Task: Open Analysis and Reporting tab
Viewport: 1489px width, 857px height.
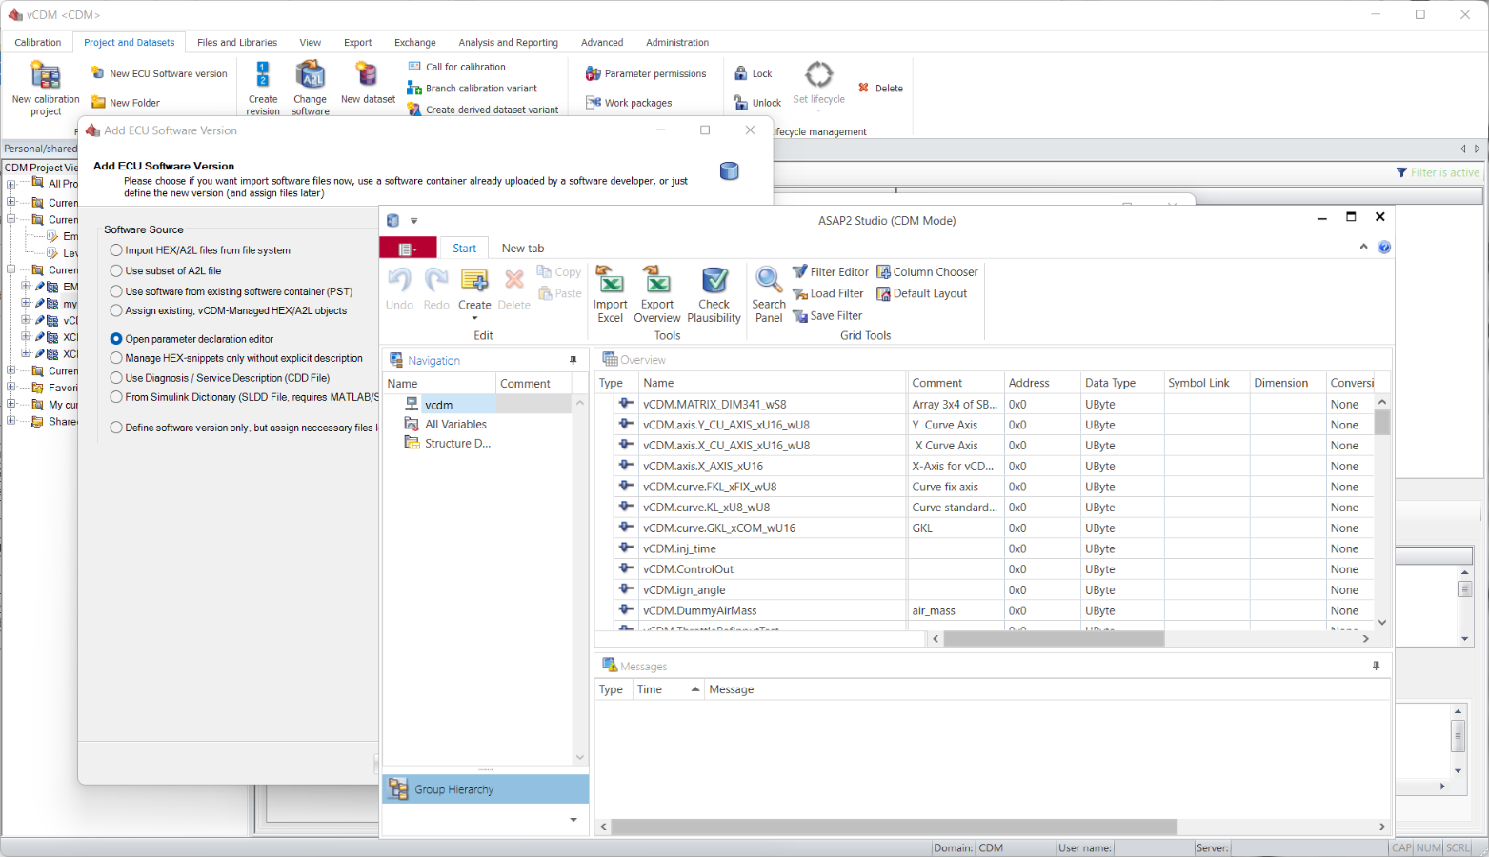Action: pos(508,42)
